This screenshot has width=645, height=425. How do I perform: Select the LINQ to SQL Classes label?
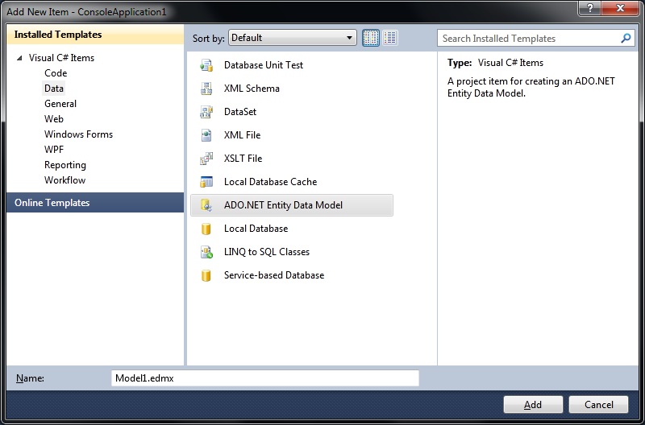[x=267, y=252]
